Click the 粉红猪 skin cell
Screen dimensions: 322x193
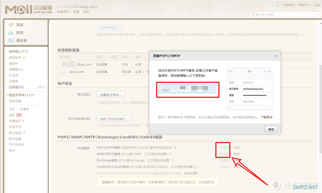tap(126, 72)
